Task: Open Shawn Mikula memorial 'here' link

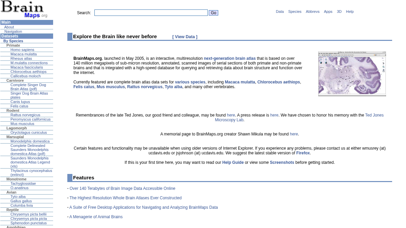Action: point(294,134)
